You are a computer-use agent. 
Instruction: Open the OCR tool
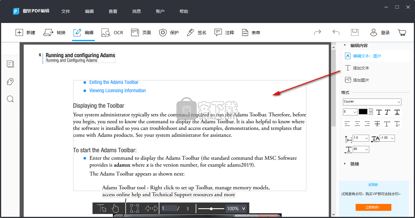pyautogui.click(x=112, y=32)
